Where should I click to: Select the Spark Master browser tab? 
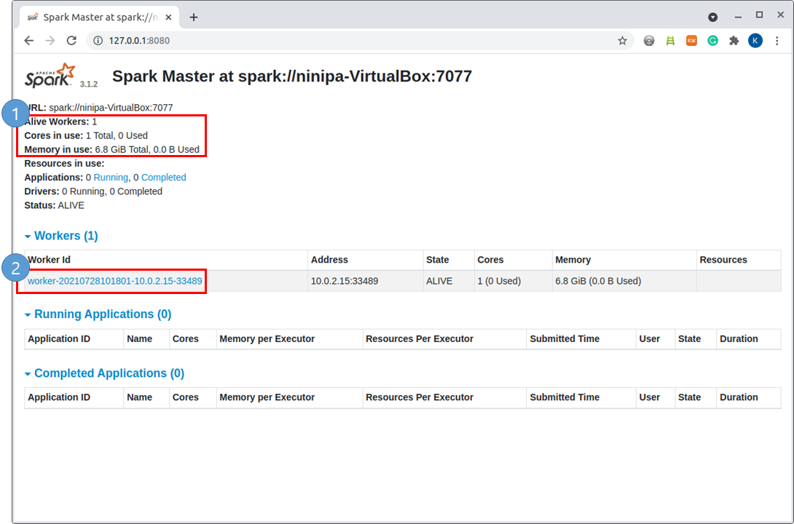click(99, 17)
